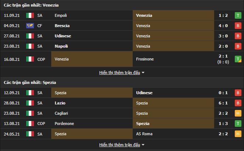This screenshot has width=244, height=151.
Task: Open the Napoli team link
Action: pyautogui.click(x=61, y=46)
